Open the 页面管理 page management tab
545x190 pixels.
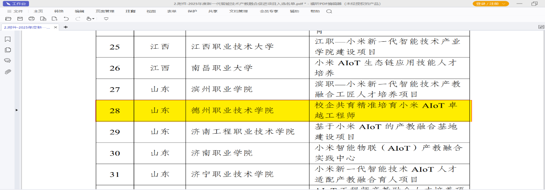coord(105,11)
